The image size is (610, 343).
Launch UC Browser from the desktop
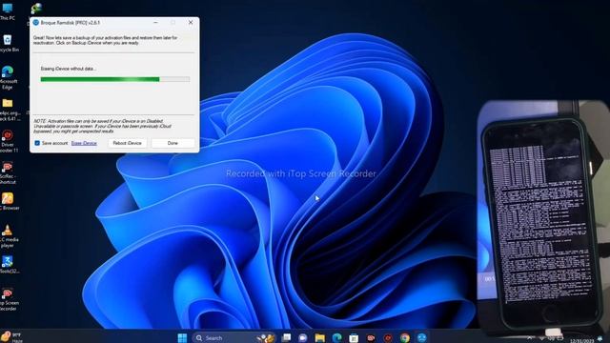[8, 201]
